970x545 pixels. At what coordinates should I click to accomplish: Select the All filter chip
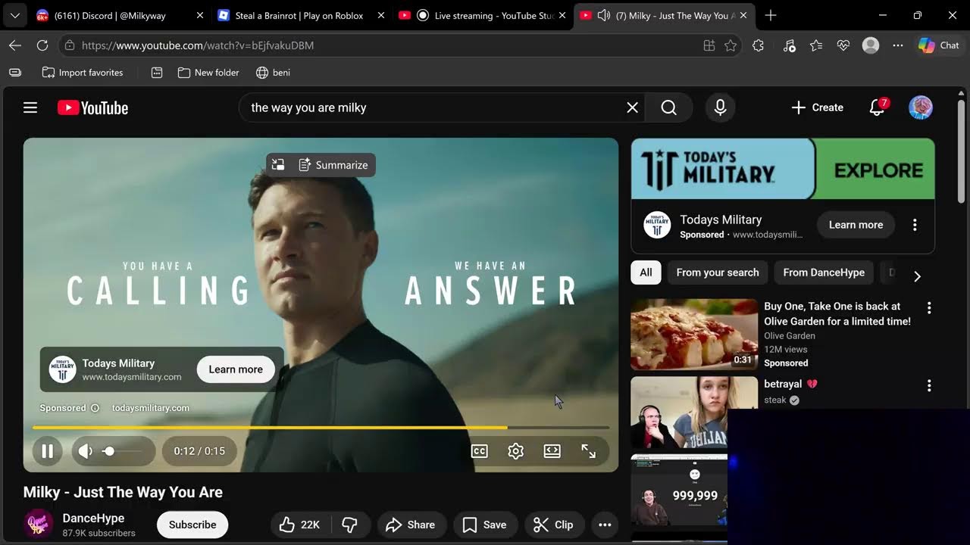(646, 272)
